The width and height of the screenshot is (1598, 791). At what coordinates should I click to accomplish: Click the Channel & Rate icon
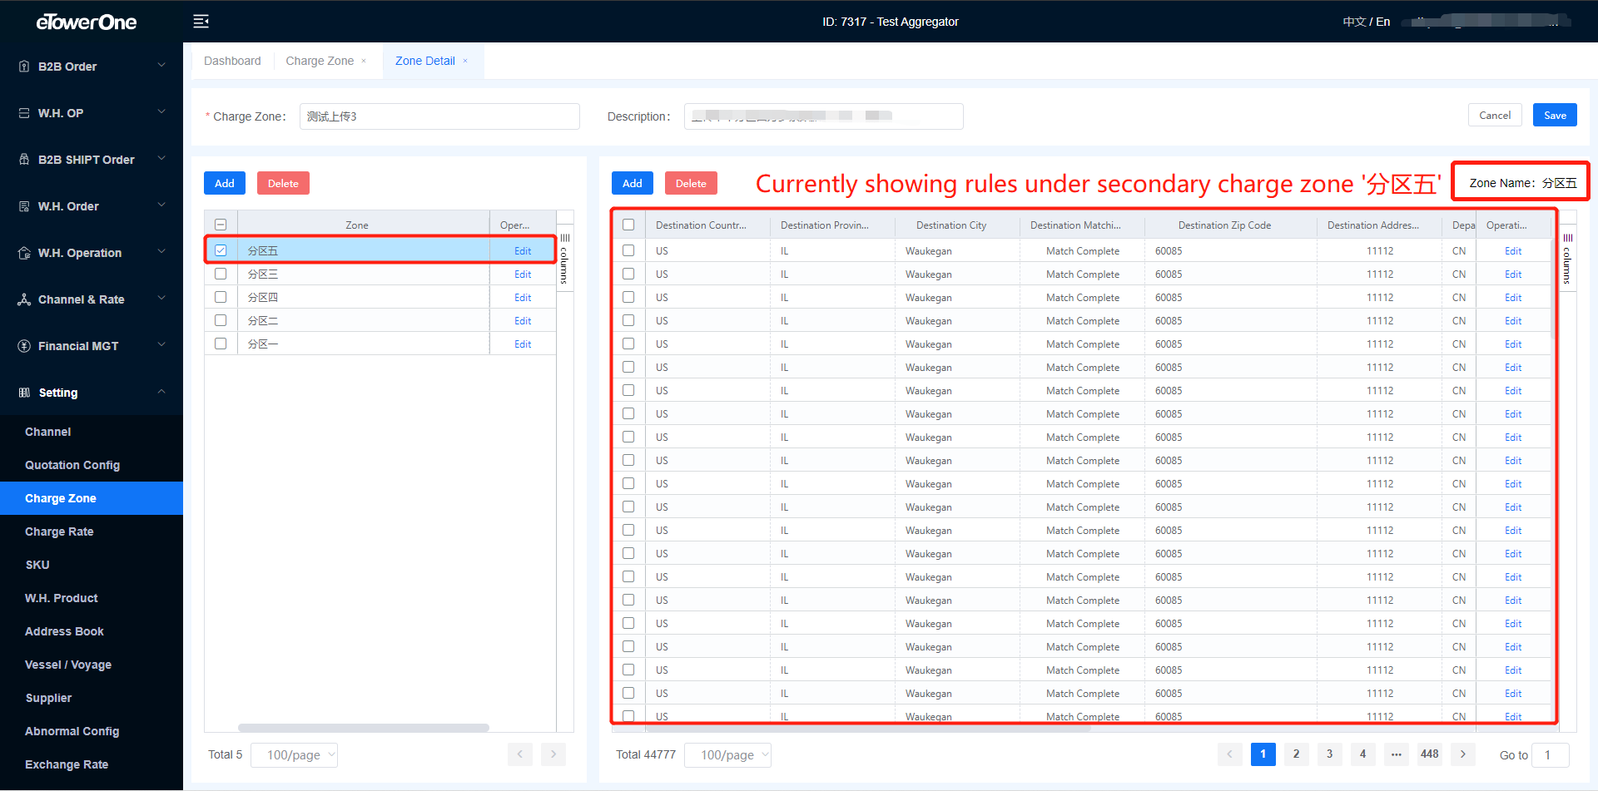tap(24, 299)
